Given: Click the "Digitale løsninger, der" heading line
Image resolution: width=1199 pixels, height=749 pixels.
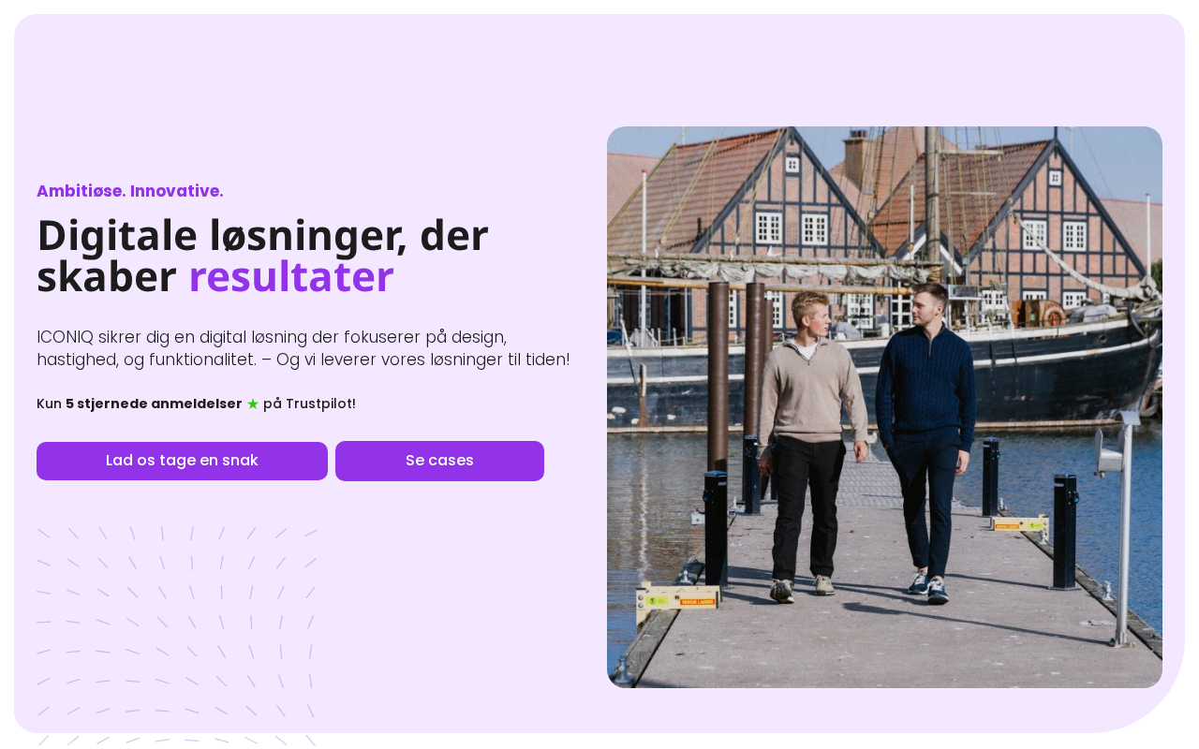Looking at the screenshot, I should coord(262,235).
